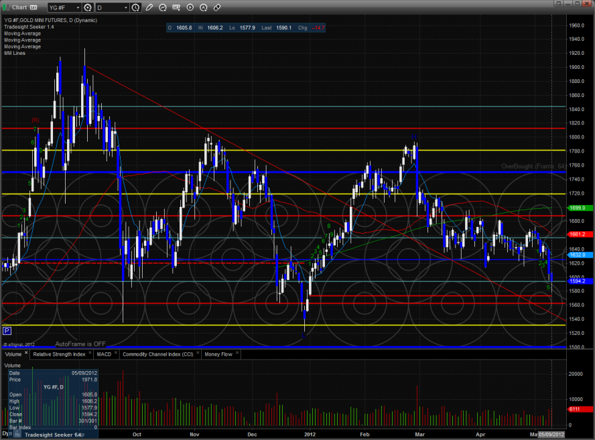The height and width of the screenshot is (440, 595).
Task: Close the Volume tab
Action: pyautogui.click(x=27, y=353)
